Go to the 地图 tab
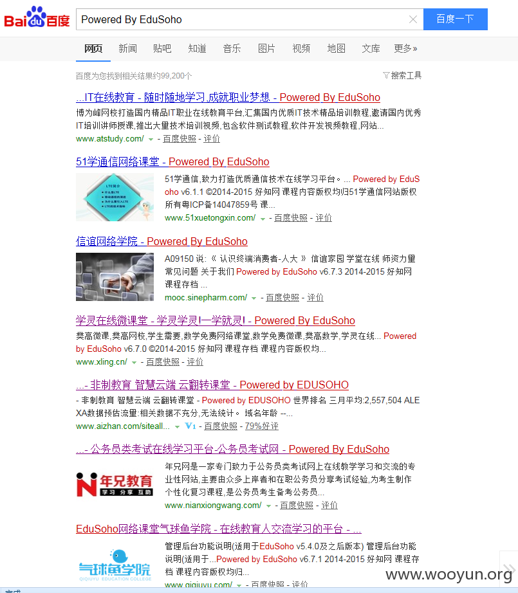This screenshot has width=518, height=593. (336, 48)
